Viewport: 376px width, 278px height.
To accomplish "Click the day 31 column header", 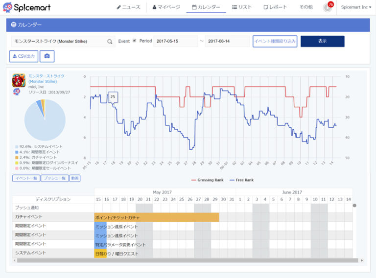I will point(232,199).
